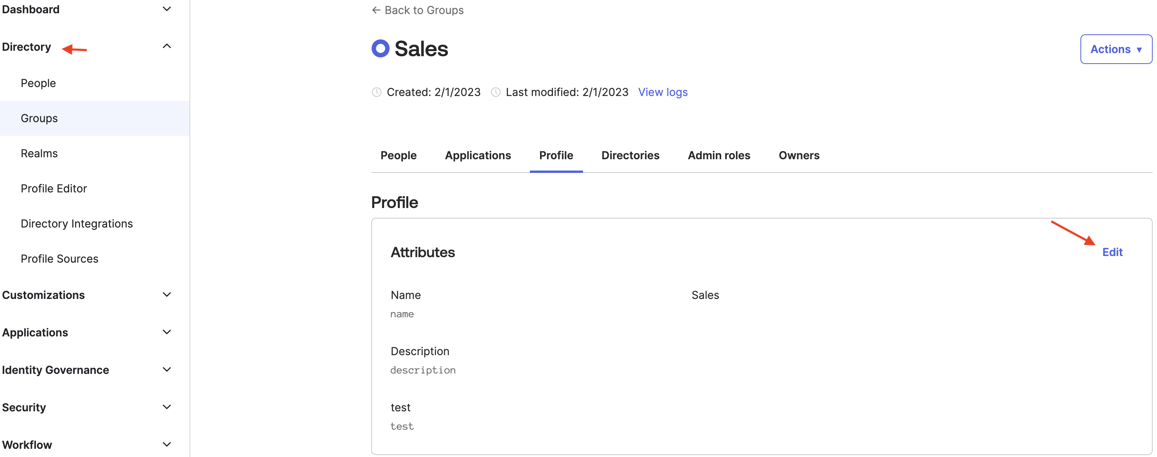Open the Actions dropdown
This screenshot has height=457, width=1157.
pos(1116,49)
